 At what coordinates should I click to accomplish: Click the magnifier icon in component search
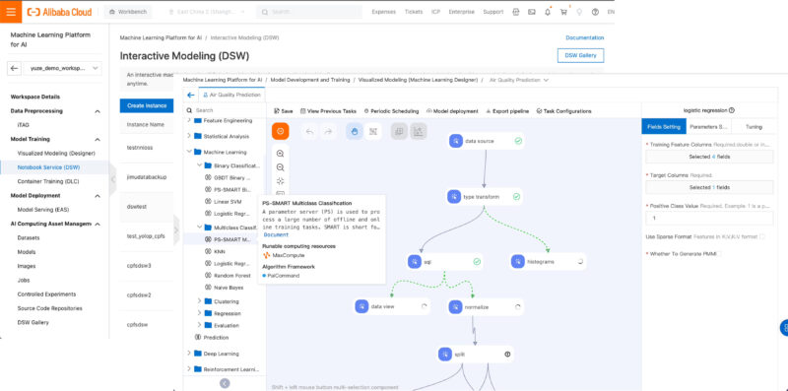pyautogui.click(x=189, y=110)
